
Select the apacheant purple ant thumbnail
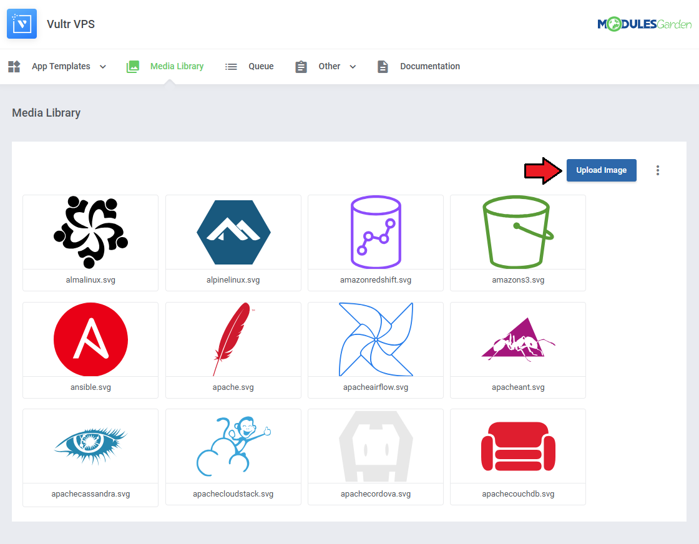518,339
